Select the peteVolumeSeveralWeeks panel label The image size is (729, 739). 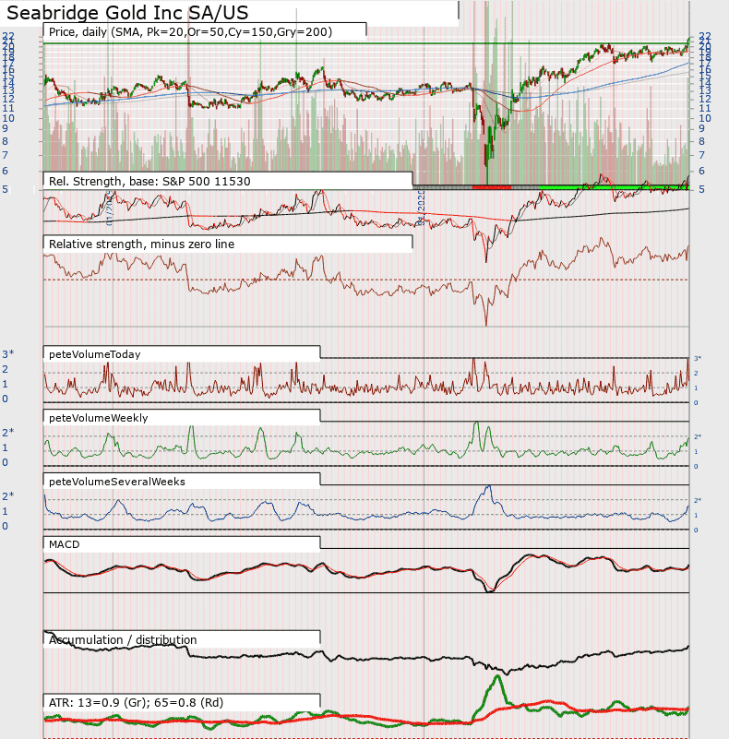pos(117,482)
